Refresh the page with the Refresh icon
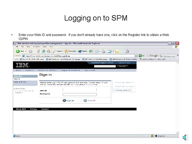 pyautogui.click(x=43, y=51)
